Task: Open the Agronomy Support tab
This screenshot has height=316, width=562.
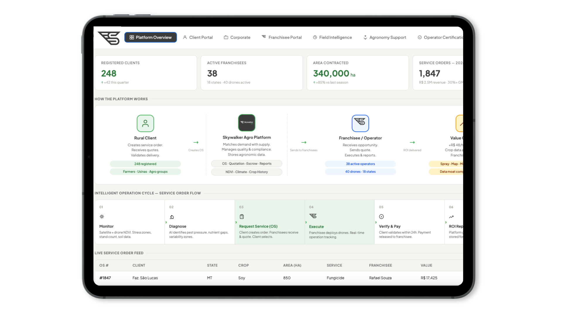Action: click(385, 37)
